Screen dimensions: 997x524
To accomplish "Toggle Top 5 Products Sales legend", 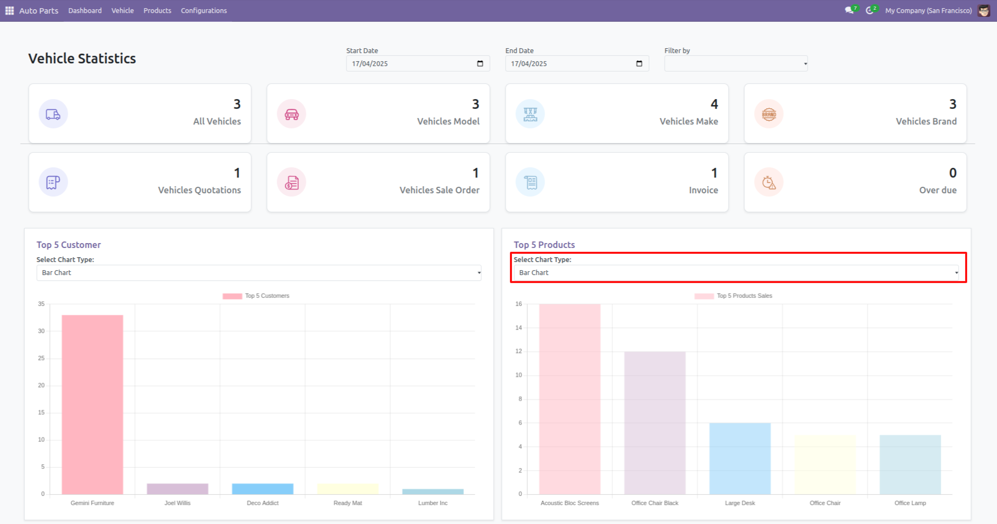I will pyautogui.click(x=733, y=296).
